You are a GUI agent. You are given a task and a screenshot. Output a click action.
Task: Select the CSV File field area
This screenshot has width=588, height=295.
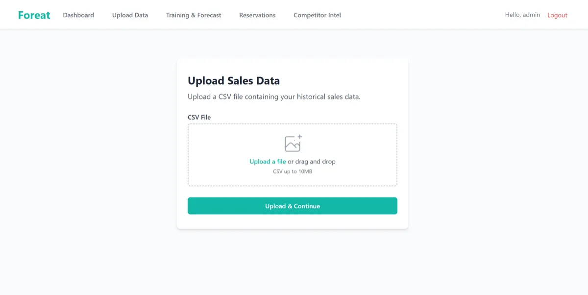198,117
